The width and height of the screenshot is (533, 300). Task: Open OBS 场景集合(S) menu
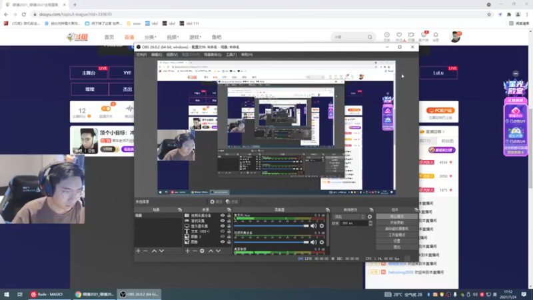[x=213, y=55]
